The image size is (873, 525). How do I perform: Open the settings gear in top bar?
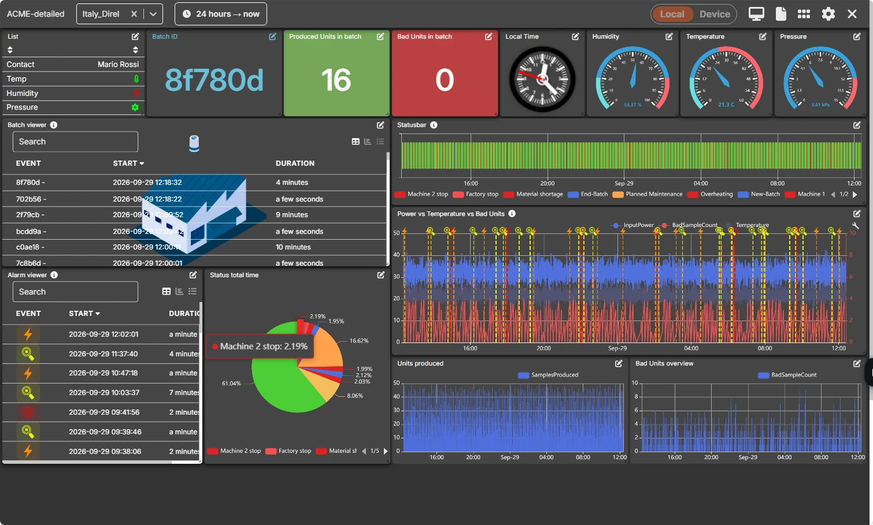[828, 14]
